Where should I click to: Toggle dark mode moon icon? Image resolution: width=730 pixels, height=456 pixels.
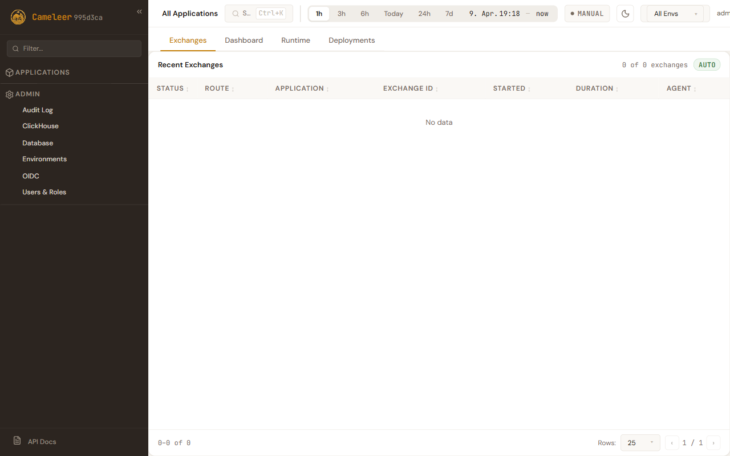pyautogui.click(x=625, y=14)
